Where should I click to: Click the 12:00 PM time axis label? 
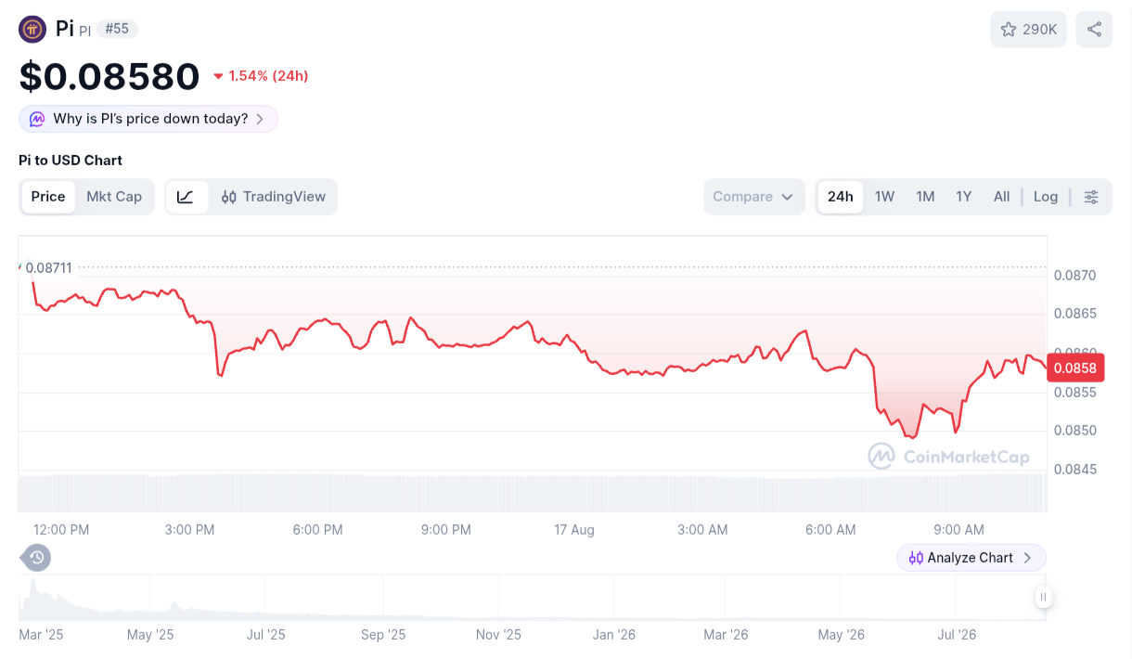(61, 530)
